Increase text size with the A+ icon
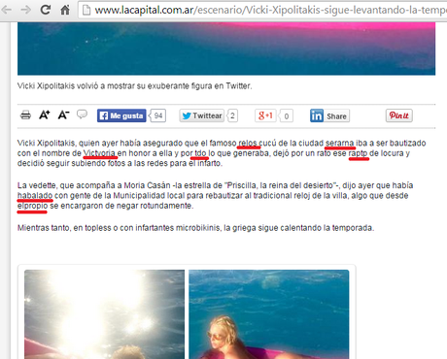This screenshot has width=447, height=359. click(45, 114)
